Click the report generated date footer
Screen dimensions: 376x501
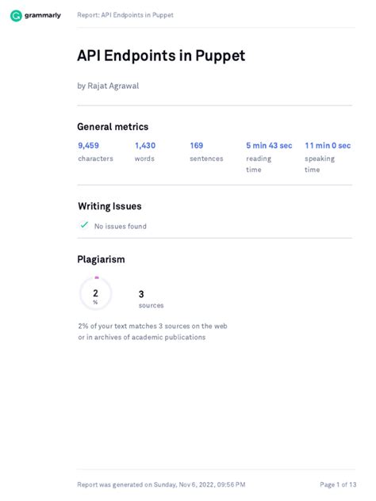click(x=161, y=484)
